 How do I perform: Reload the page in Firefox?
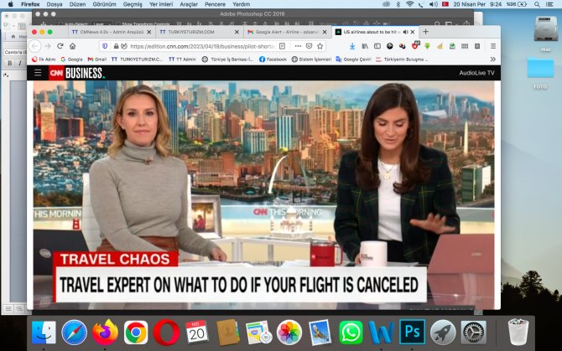click(60, 45)
